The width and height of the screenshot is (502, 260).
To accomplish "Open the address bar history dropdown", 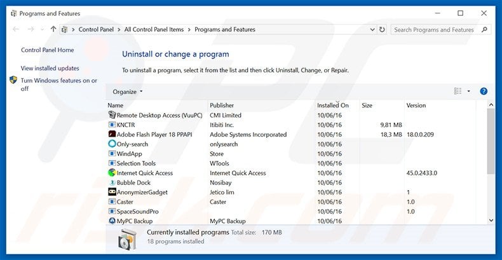I will 372,29.
